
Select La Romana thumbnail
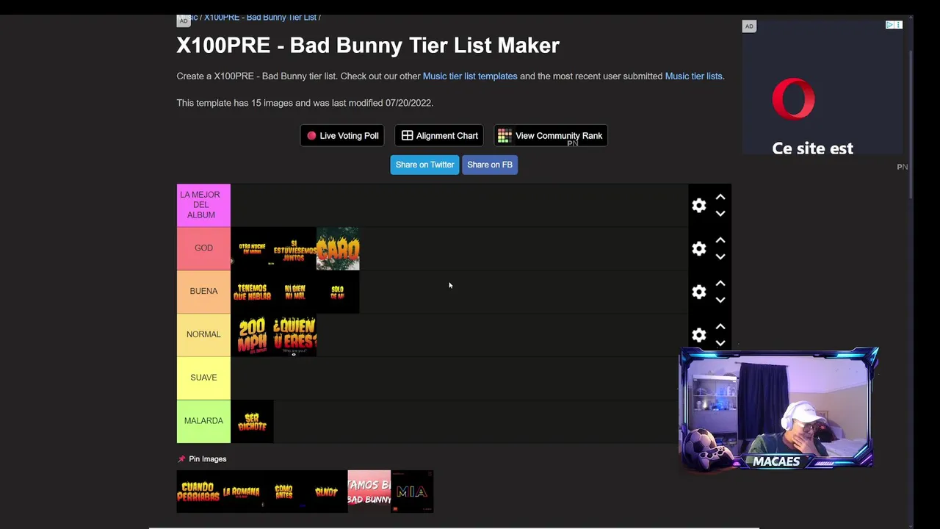[x=241, y=492]
